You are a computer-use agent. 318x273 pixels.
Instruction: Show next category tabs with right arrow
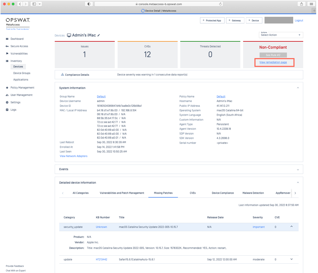[295, 193]
